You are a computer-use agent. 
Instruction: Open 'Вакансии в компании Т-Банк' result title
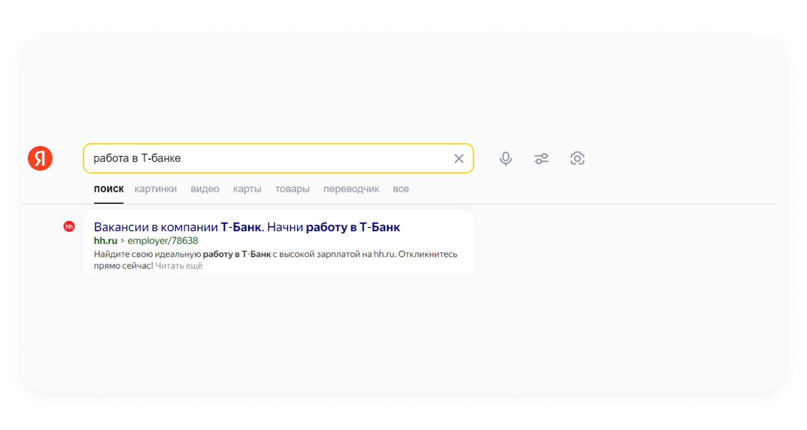pos(247,227)
